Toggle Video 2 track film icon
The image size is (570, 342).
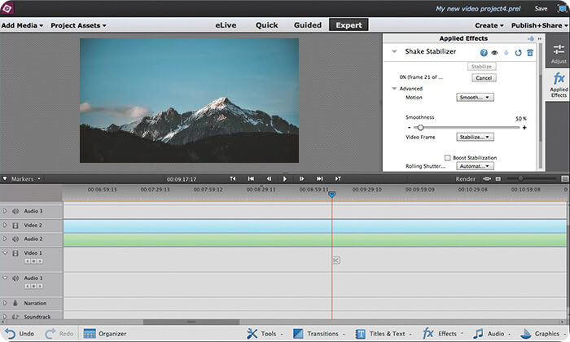tap(15, 226)
